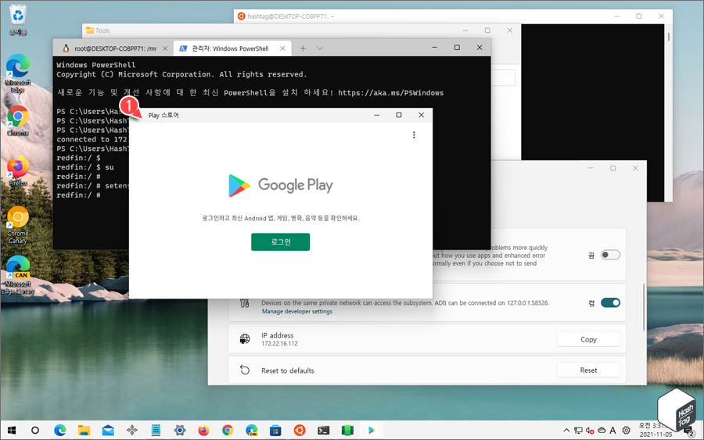Click the scrollbar in the subsystem settings window

coord(644,307)
